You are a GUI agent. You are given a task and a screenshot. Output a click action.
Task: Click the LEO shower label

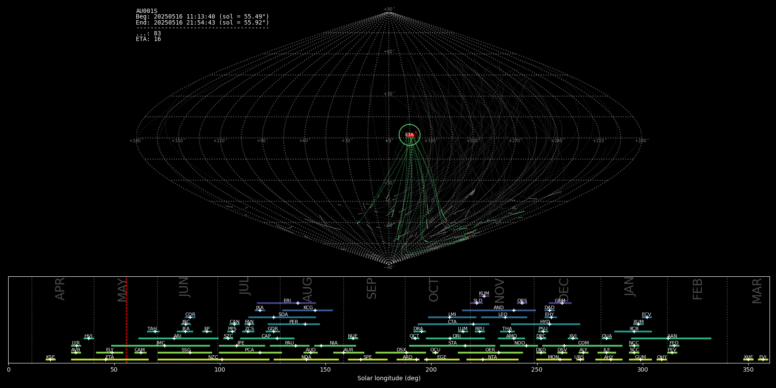[x=503, y=315]
